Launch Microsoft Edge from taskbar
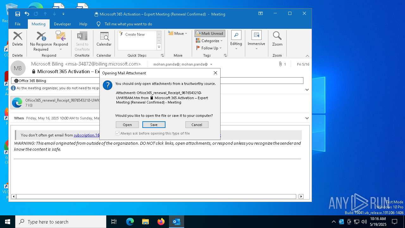The width and height of the screenshot is (405, 228). coord(130,222)
